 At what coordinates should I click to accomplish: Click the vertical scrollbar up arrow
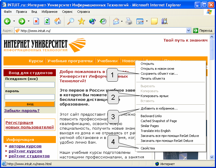(x=212, y=37)
